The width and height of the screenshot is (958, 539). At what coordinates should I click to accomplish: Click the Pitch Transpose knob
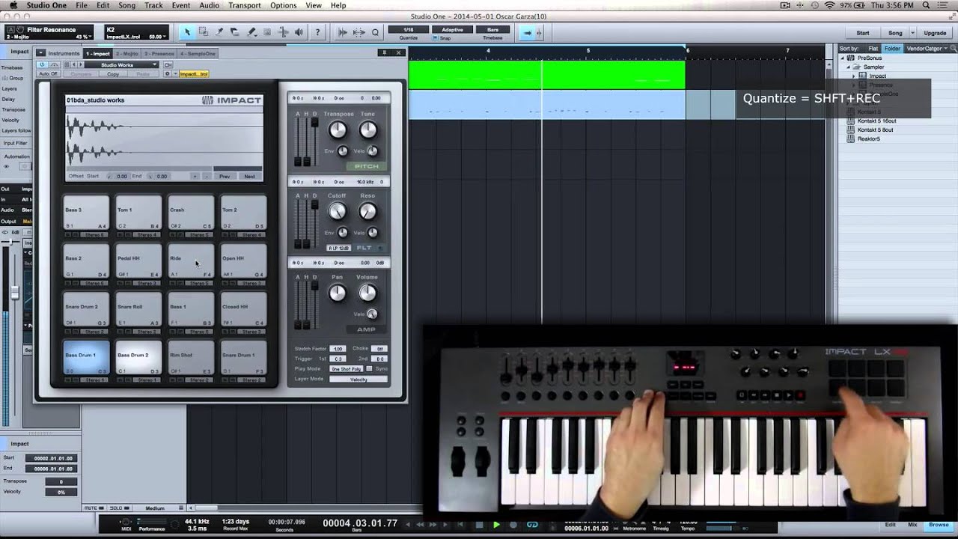point(338,130)
